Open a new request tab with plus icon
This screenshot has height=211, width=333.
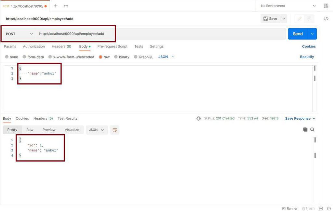(x=55, y=6)
